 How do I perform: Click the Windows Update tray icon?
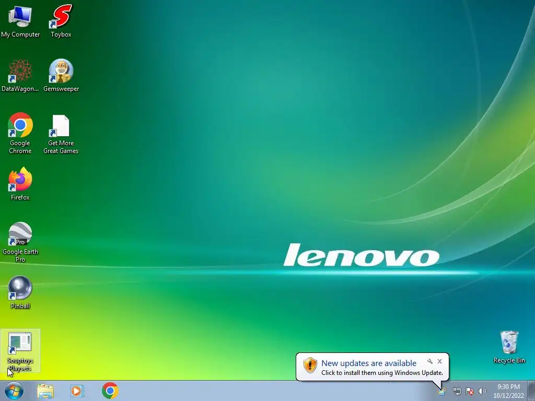click(442, 391)
